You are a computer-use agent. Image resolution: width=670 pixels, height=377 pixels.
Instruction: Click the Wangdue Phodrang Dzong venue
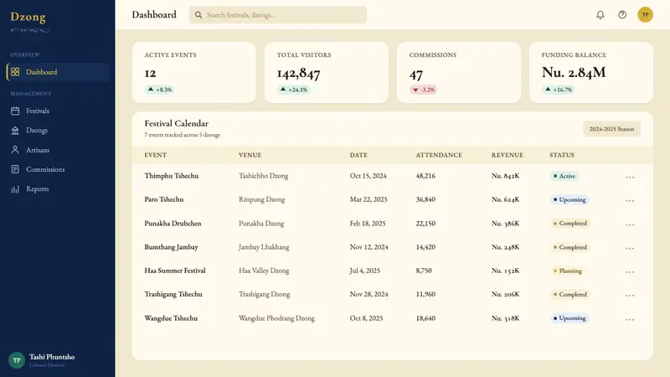(x=276, y=318)
